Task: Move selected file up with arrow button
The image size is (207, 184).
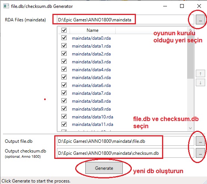Action: (x=200, y=73)
